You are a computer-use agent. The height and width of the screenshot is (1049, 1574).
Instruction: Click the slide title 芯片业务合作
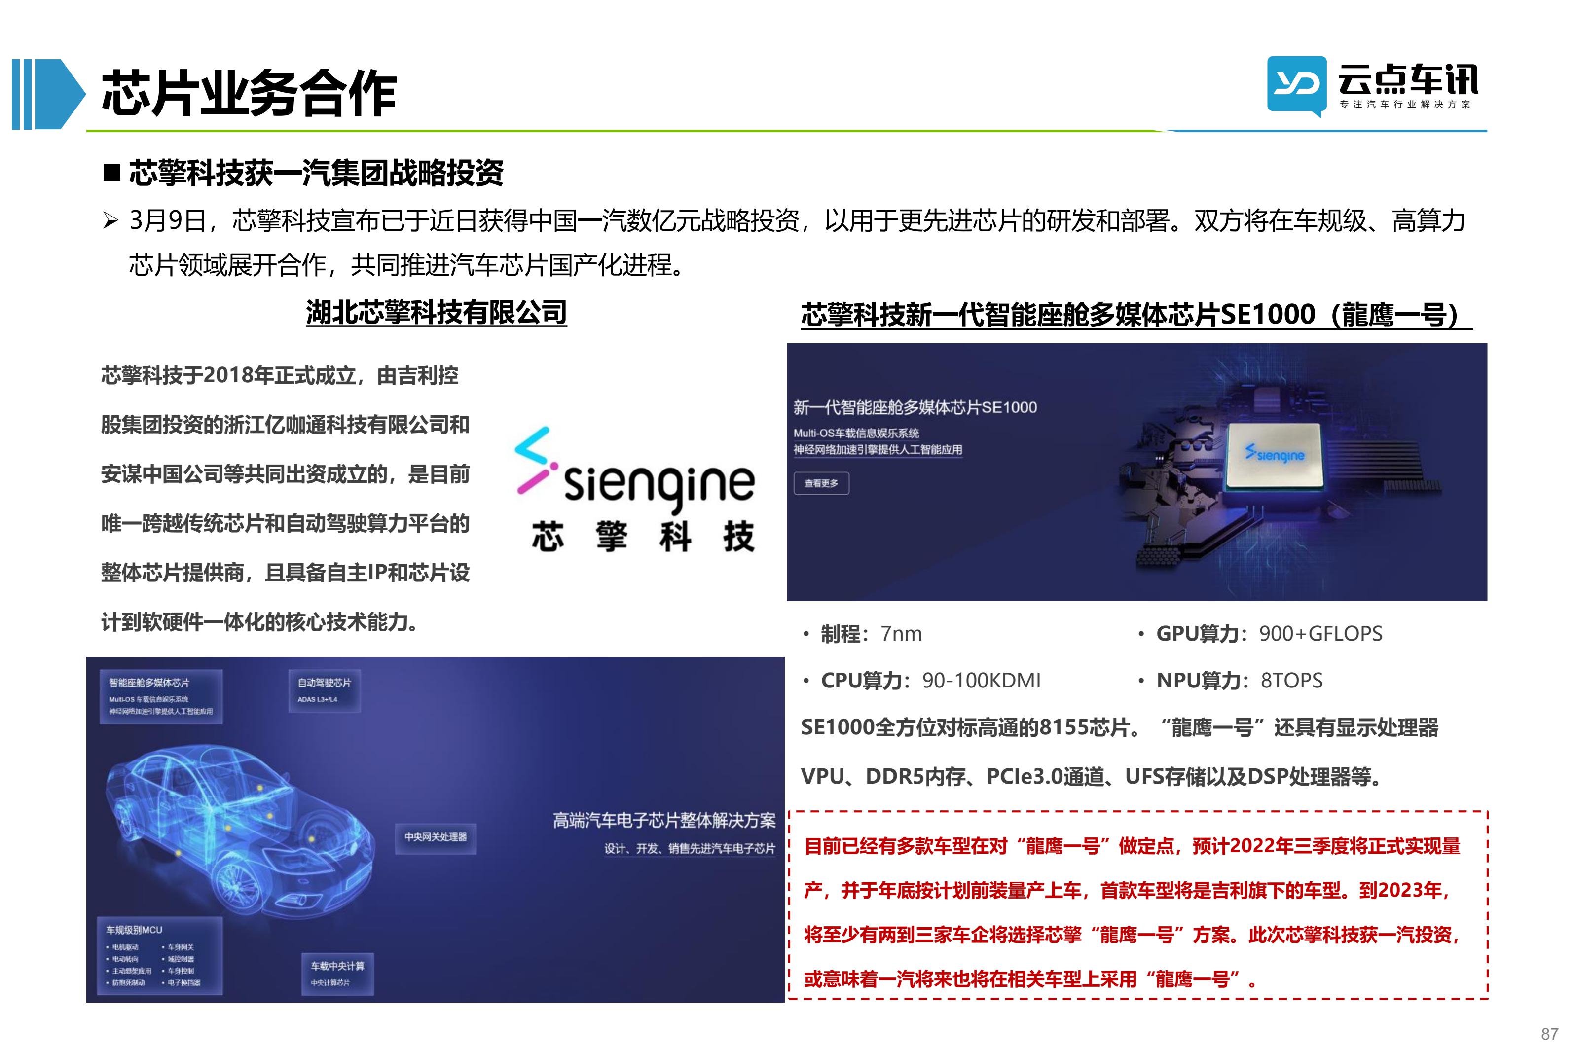click(249, 94)
